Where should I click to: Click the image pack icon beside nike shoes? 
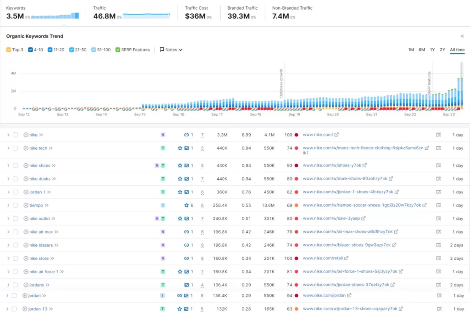pyautogui.click(x=186, y=165)
